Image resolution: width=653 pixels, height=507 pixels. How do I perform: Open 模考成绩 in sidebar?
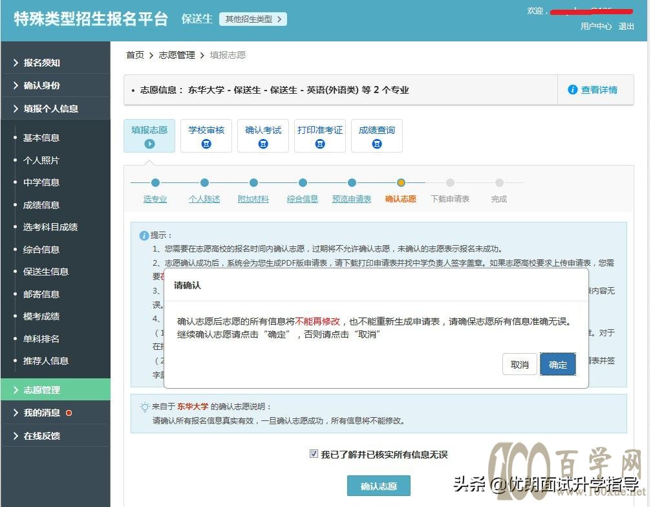pos(41,316)
